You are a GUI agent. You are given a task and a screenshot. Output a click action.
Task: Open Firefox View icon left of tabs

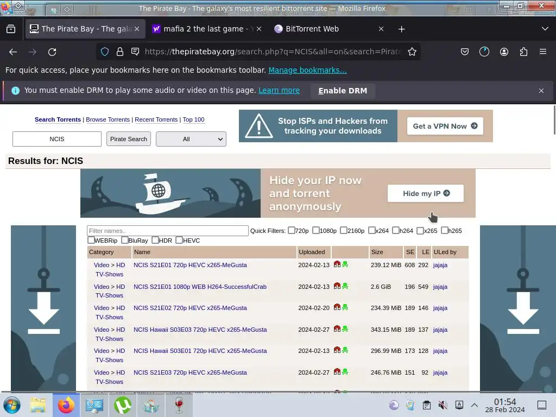11,29
